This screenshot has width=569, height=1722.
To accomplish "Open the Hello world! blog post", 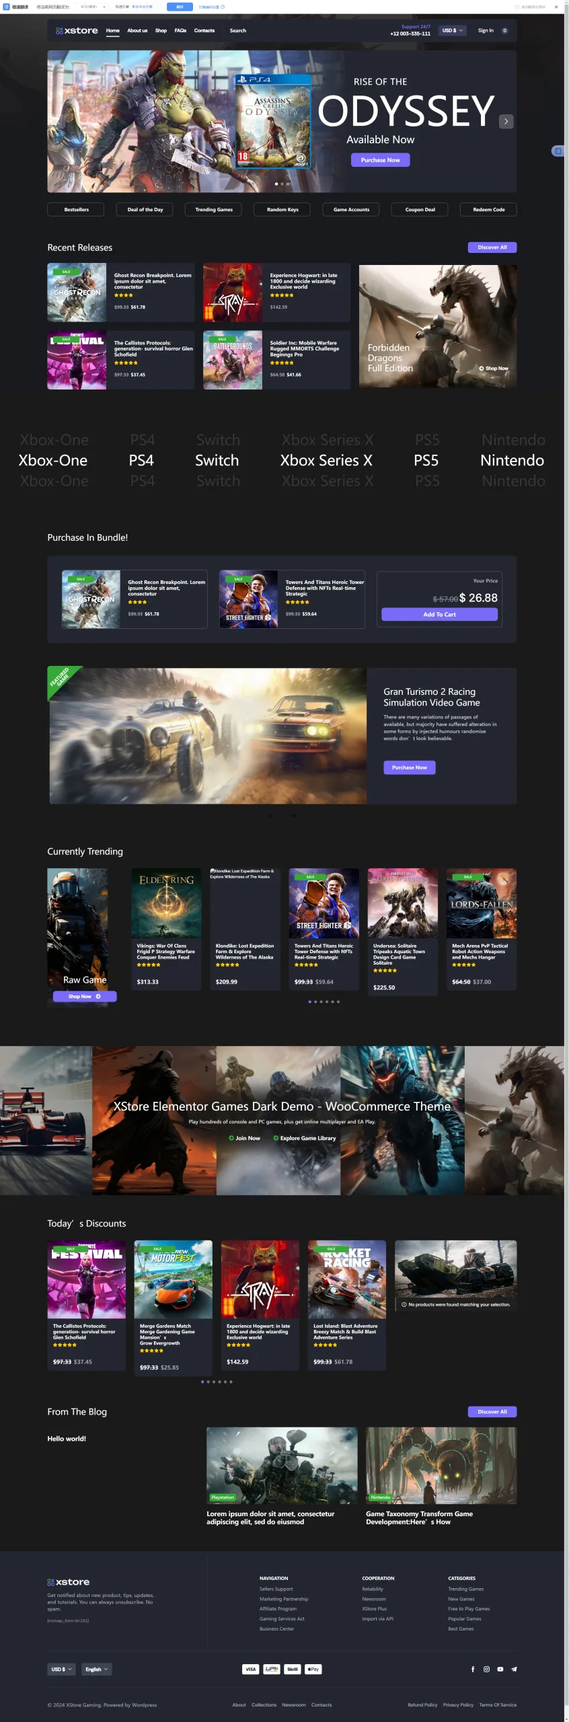I will 67,1439.
